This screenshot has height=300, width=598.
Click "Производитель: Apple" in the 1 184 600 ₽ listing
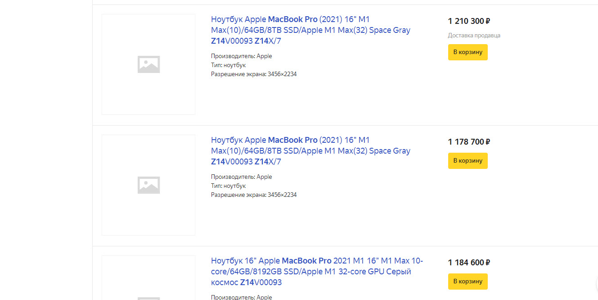(x=242, y=297)
